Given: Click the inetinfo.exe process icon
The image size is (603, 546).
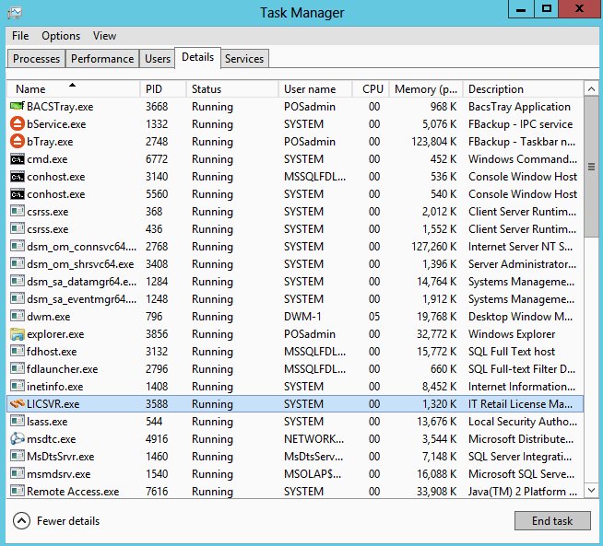Looking at the screenshot, I should (18, 387).
